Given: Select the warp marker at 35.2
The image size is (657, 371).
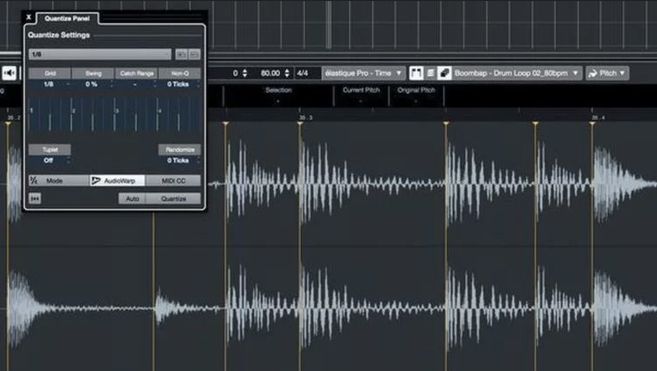Looking at the screenshot, I should click(x=8, y=124).
